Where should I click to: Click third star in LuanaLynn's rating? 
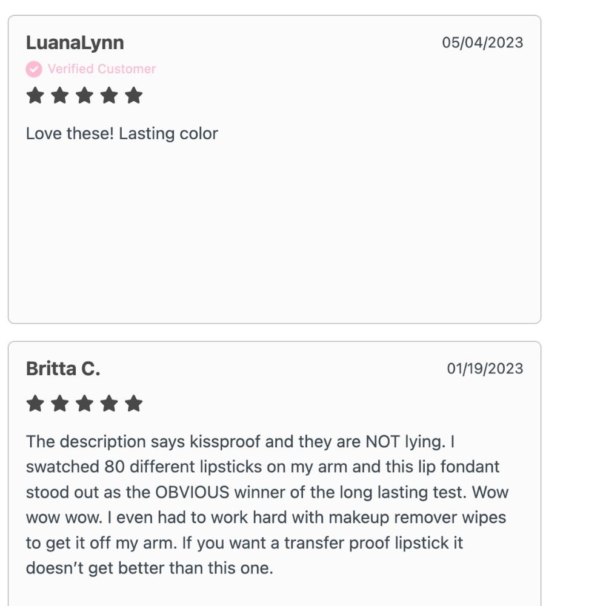[84, 96]
